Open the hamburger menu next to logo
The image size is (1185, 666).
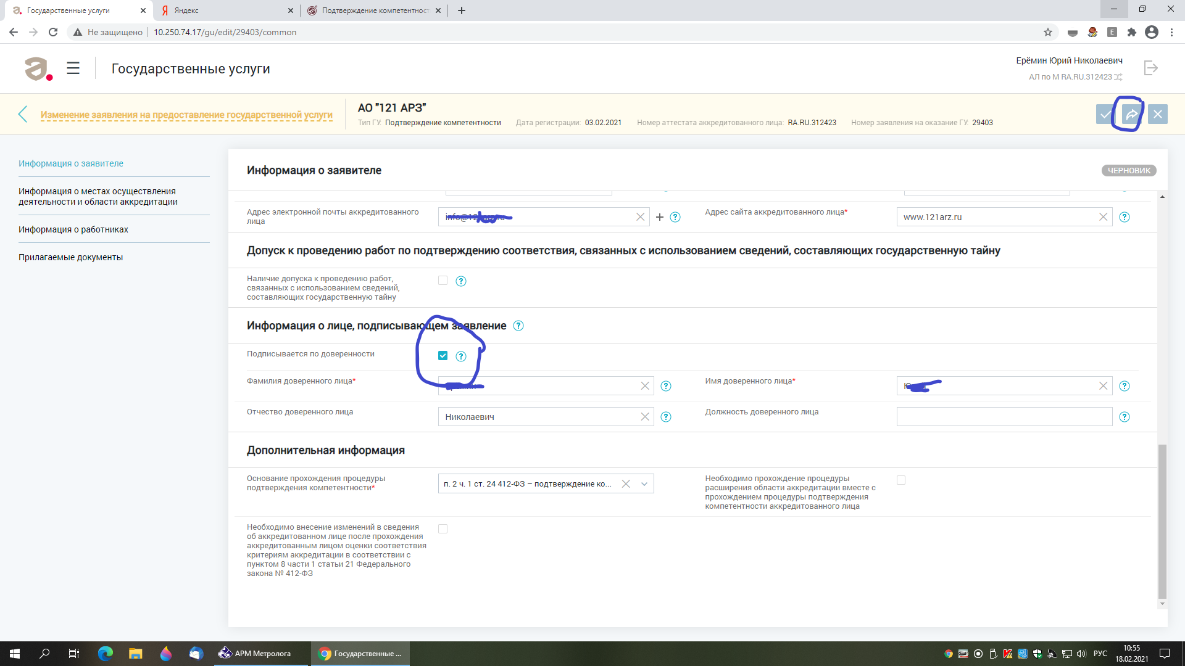(73, 68)
